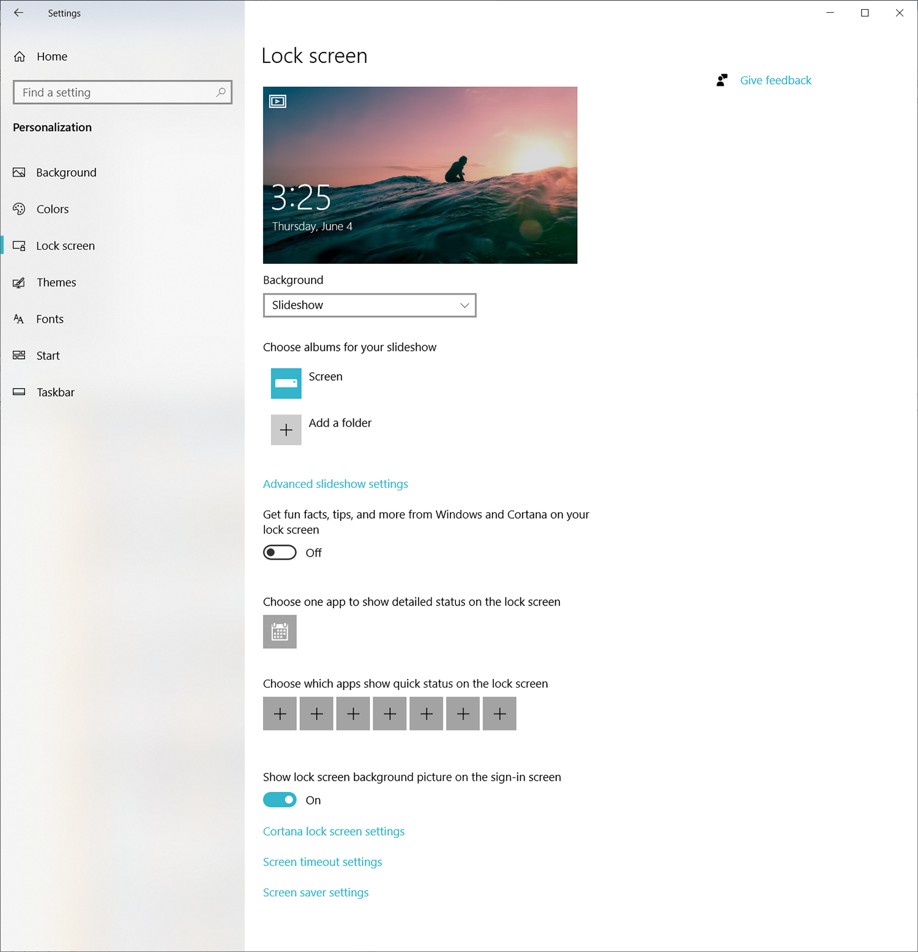Image resolution: width=918 pixels, height=952 pixels.
Task: Open Advanced slideshow settings link
Action: 335,484
